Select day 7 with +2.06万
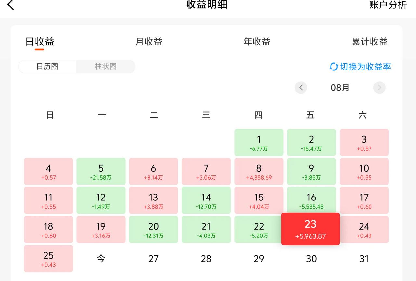The image size is (416, 281). click(206, 171)
